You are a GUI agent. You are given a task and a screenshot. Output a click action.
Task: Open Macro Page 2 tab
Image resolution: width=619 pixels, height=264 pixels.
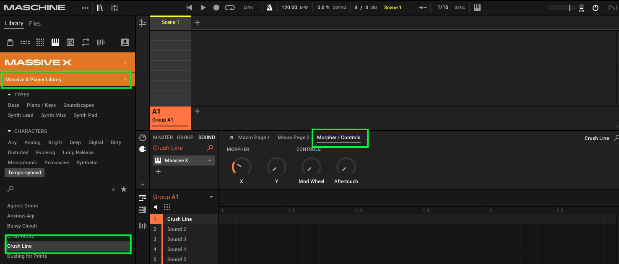click(294, 137)
